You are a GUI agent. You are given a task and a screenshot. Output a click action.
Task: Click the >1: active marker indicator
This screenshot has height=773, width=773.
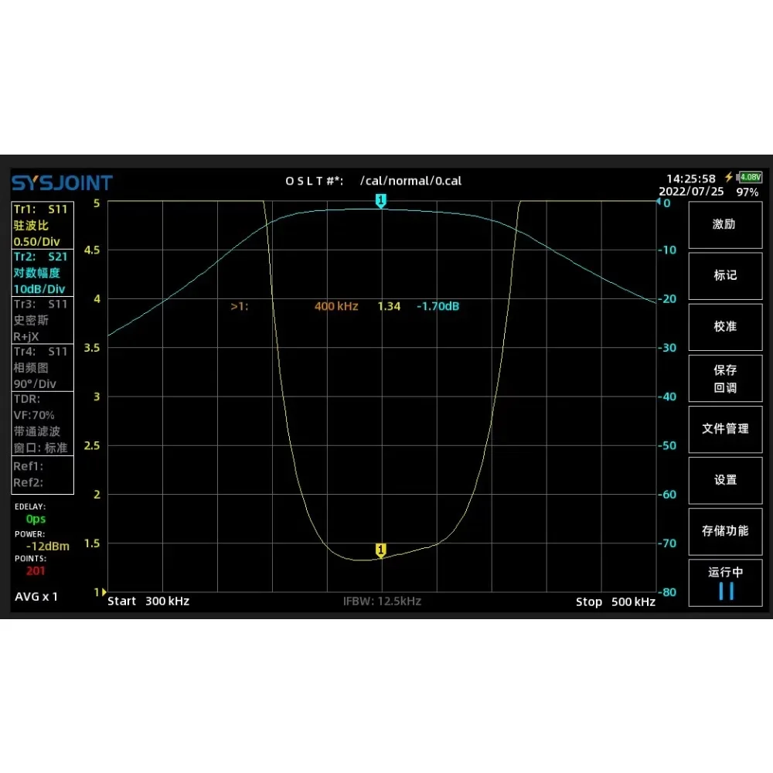click(240, 307)
